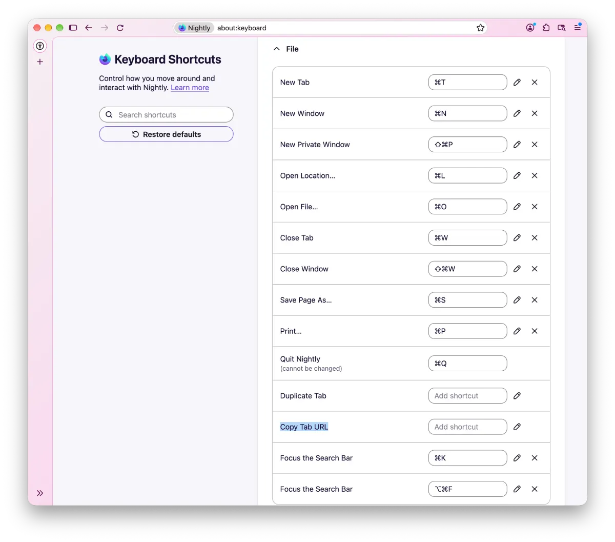Edit the Open Location shortcut
This screenshot has height=542, width=615.
pos(517,175)
